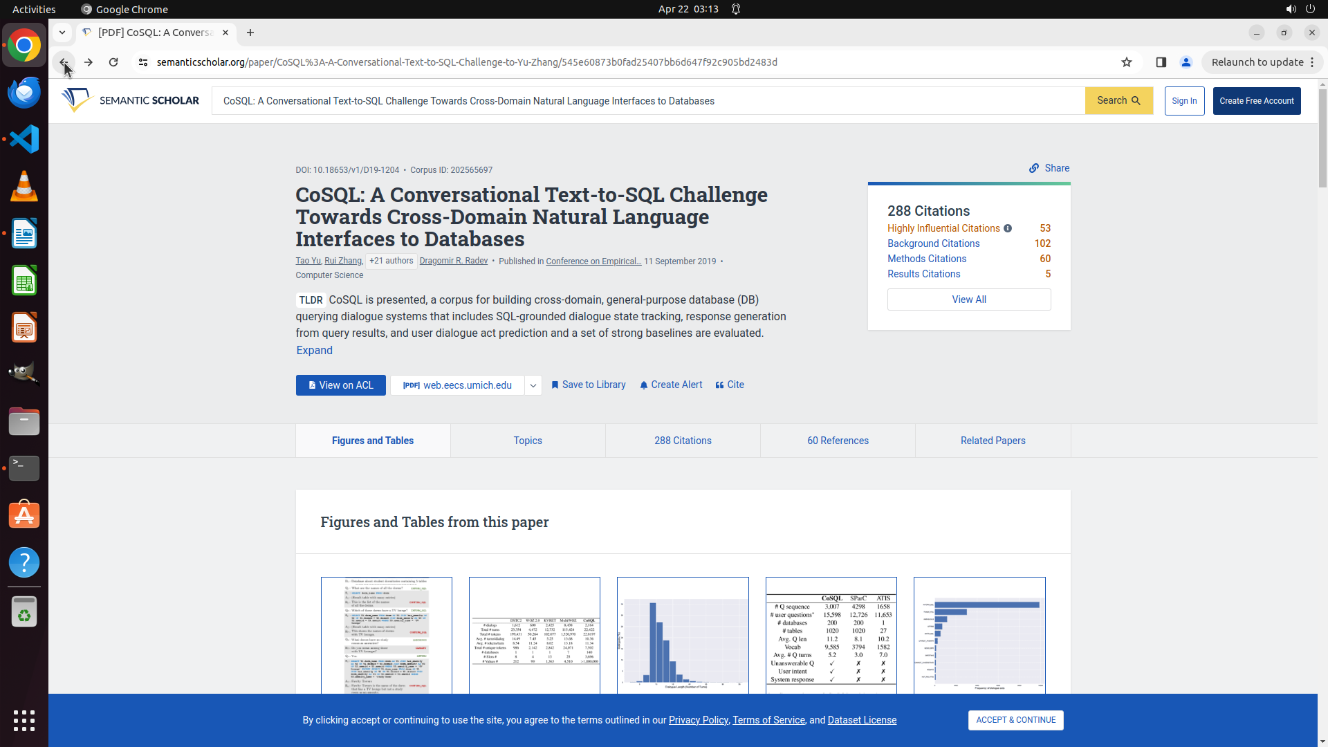Click the notification bell in the top bar

736,9
